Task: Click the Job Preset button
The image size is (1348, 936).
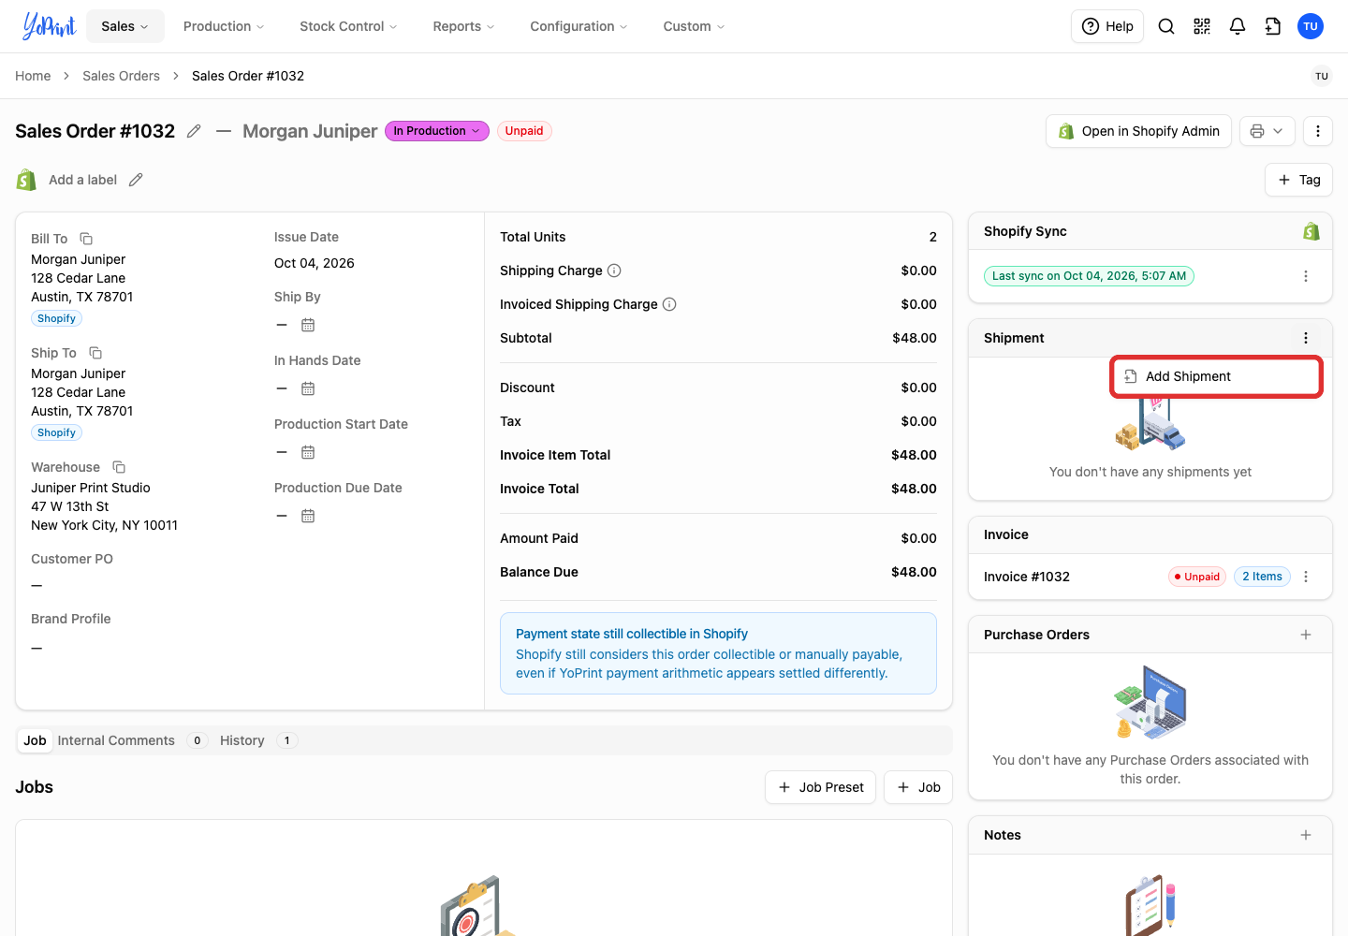Action: (x=820, y=787)
